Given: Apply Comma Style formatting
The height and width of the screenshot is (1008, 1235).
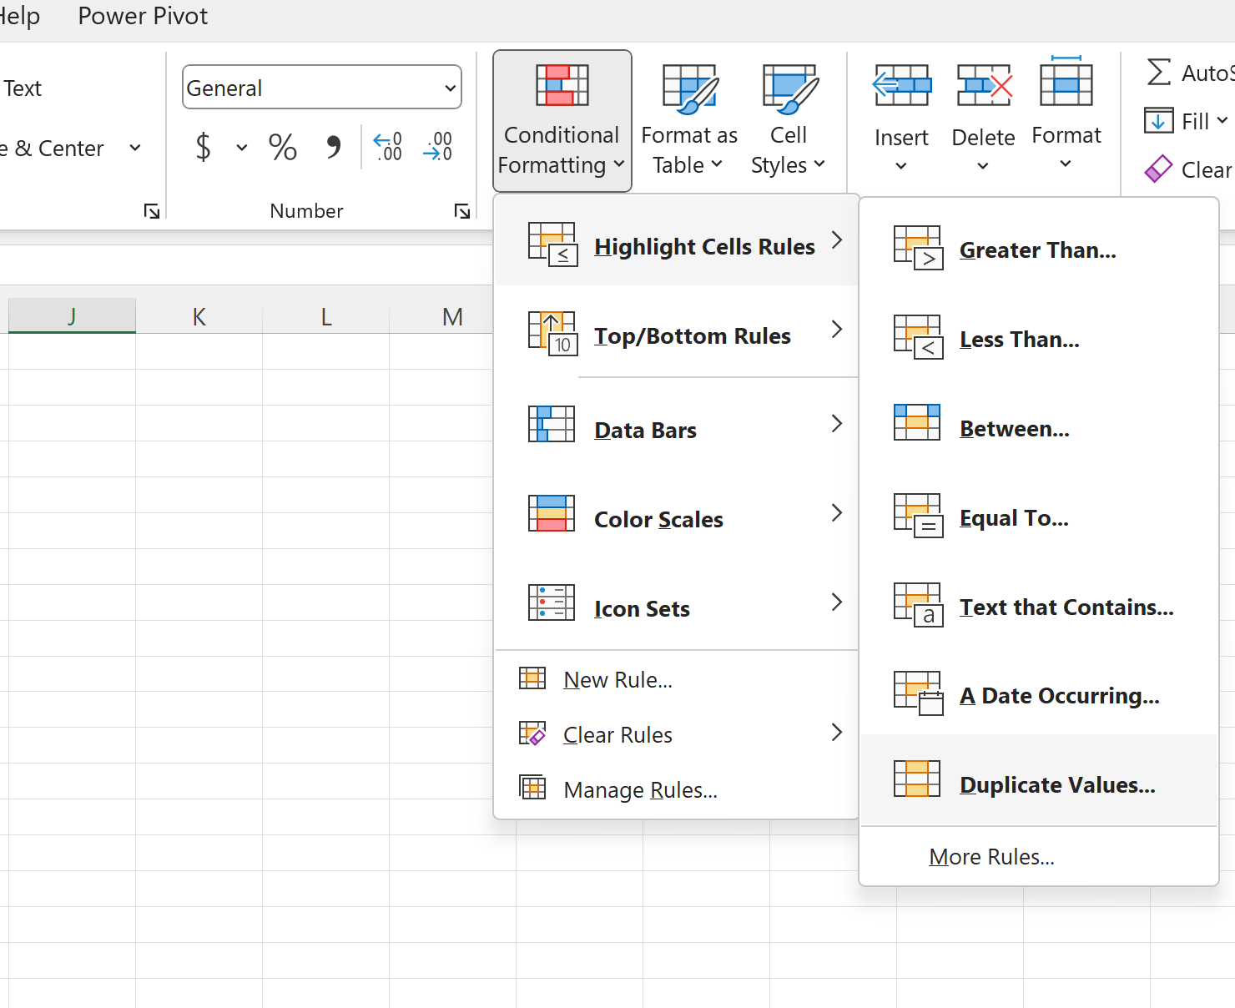Looking at the screenshot, I should point(333,148).
